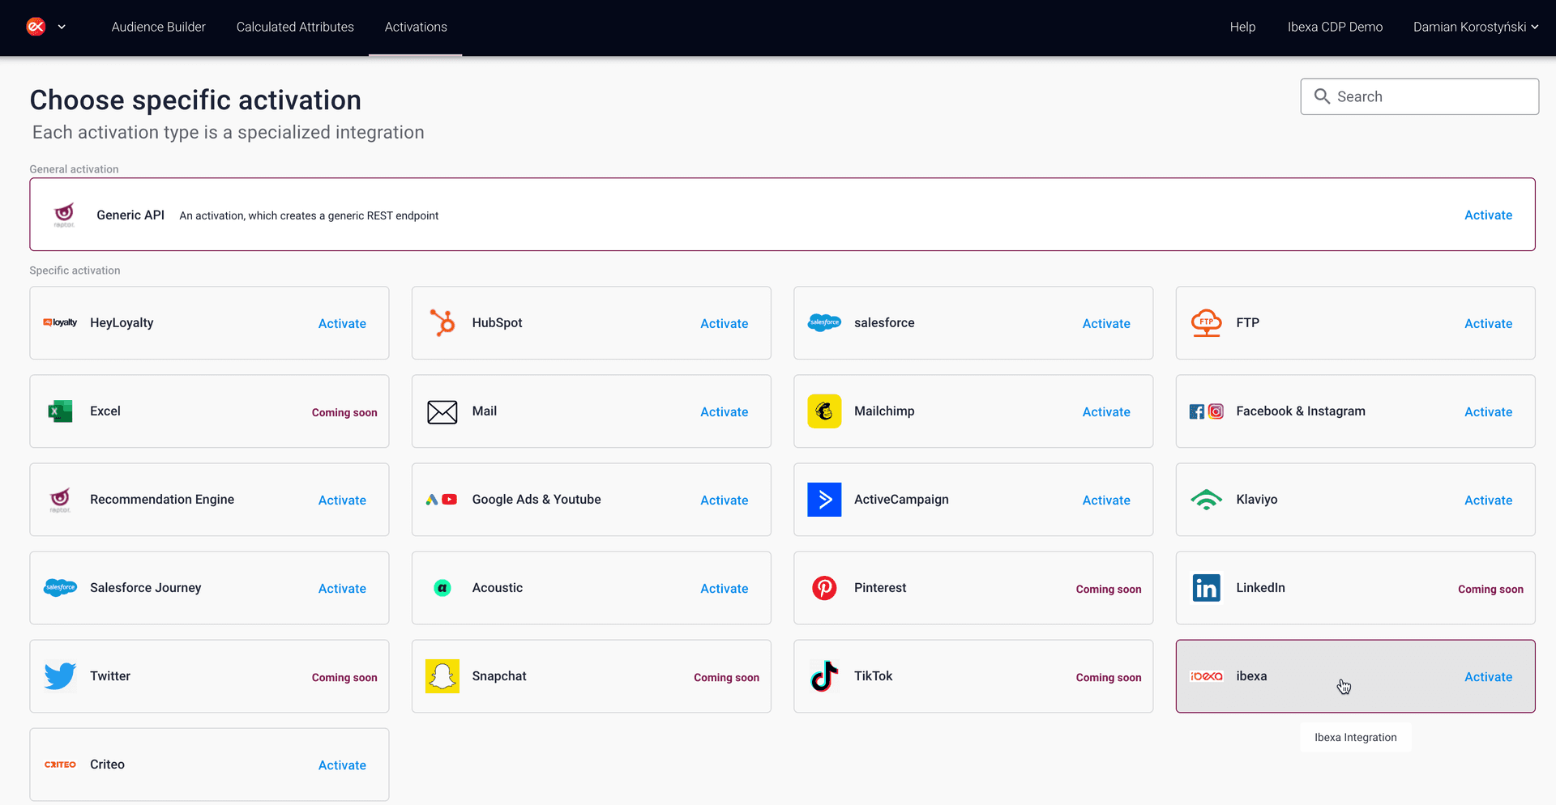Click the Snapchat ghost icon
Image resolution: width=1556 pixels, height=805 pixels.
click(x=442, y=676)
